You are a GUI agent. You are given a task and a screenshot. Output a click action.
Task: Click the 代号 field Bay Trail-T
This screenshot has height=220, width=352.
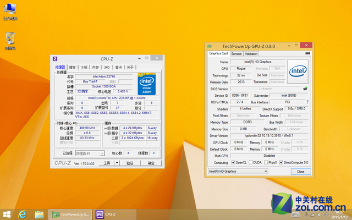pyautogui.click(x=90, y=81)
